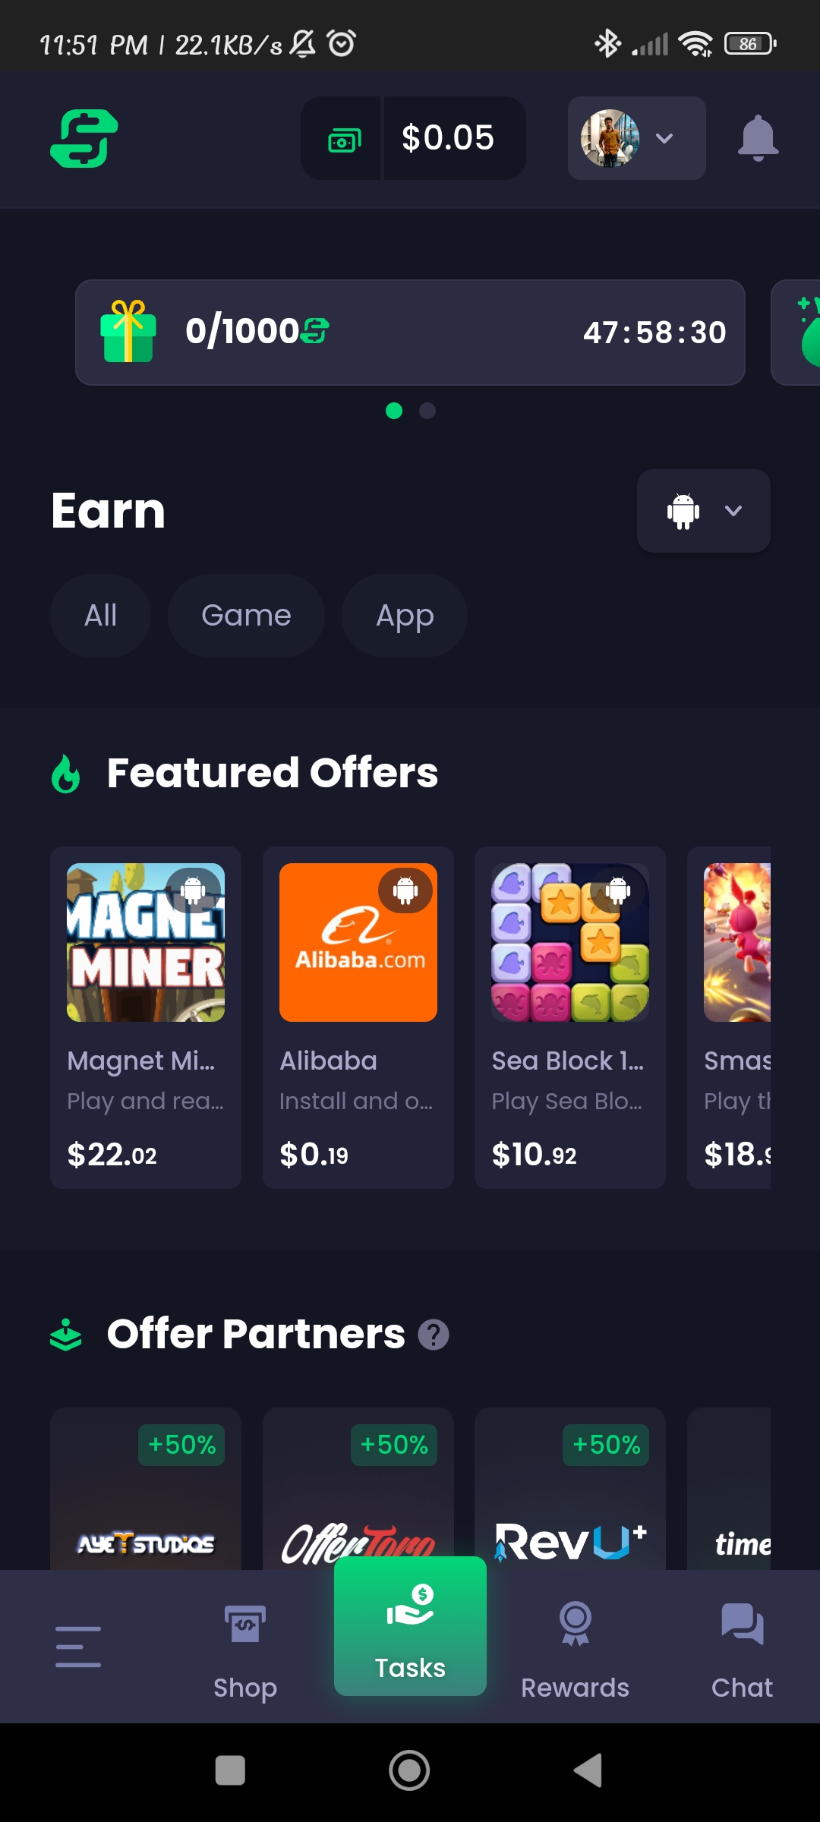Select the App filter chip
The width and height of the screenshot is (820, 1822).
click(405, 616)
